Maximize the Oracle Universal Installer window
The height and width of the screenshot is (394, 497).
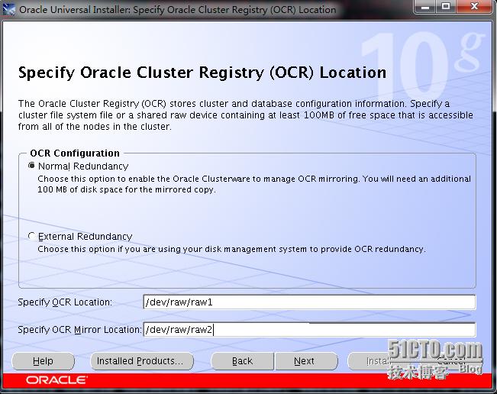[x=447, y=7]
